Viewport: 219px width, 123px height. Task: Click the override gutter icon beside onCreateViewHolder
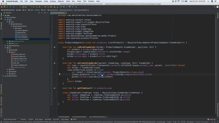point(55,63)
